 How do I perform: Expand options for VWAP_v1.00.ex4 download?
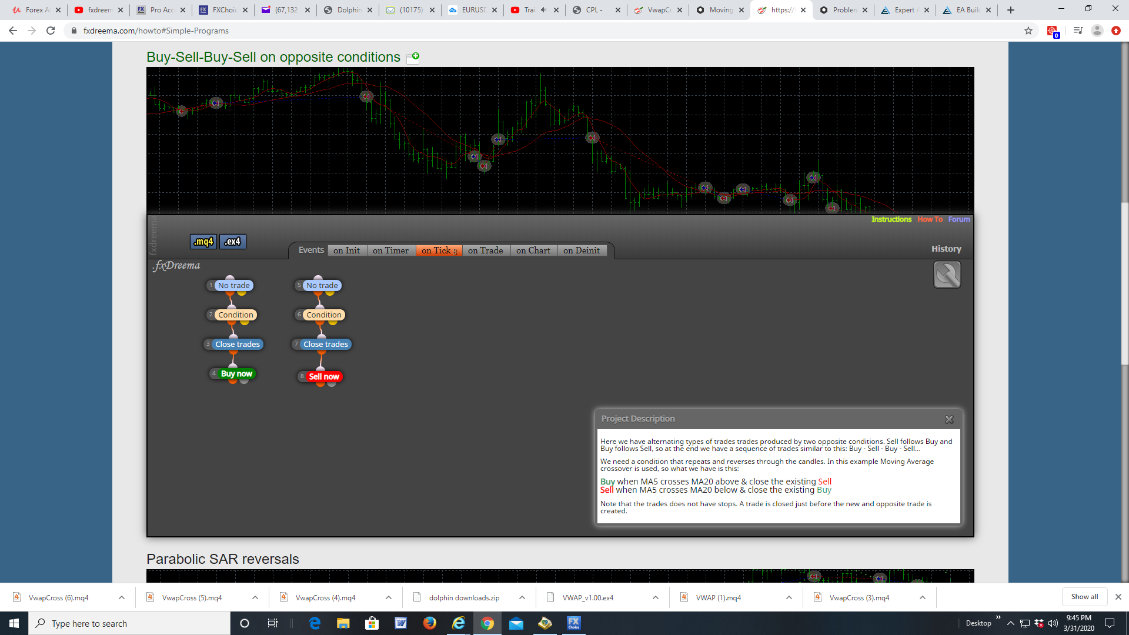[656, 598]
